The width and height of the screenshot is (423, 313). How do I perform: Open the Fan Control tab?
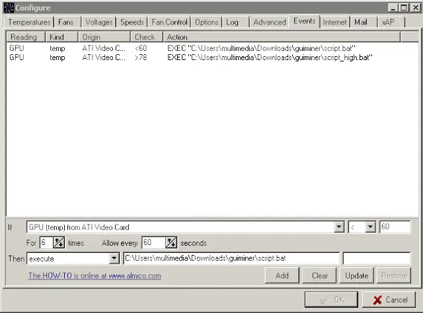click(x=169, y=22)
